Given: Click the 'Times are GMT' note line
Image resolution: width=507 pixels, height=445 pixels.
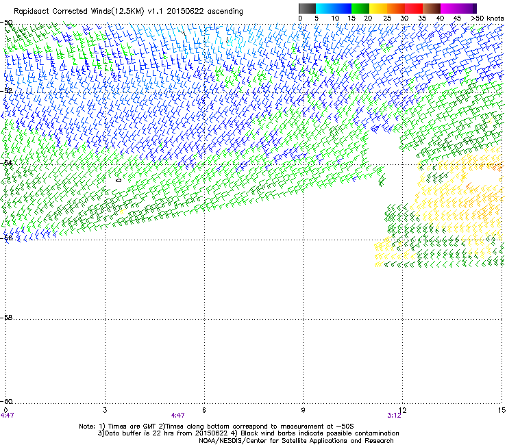Looking at the screenshot, I should (x=217, y=427).
